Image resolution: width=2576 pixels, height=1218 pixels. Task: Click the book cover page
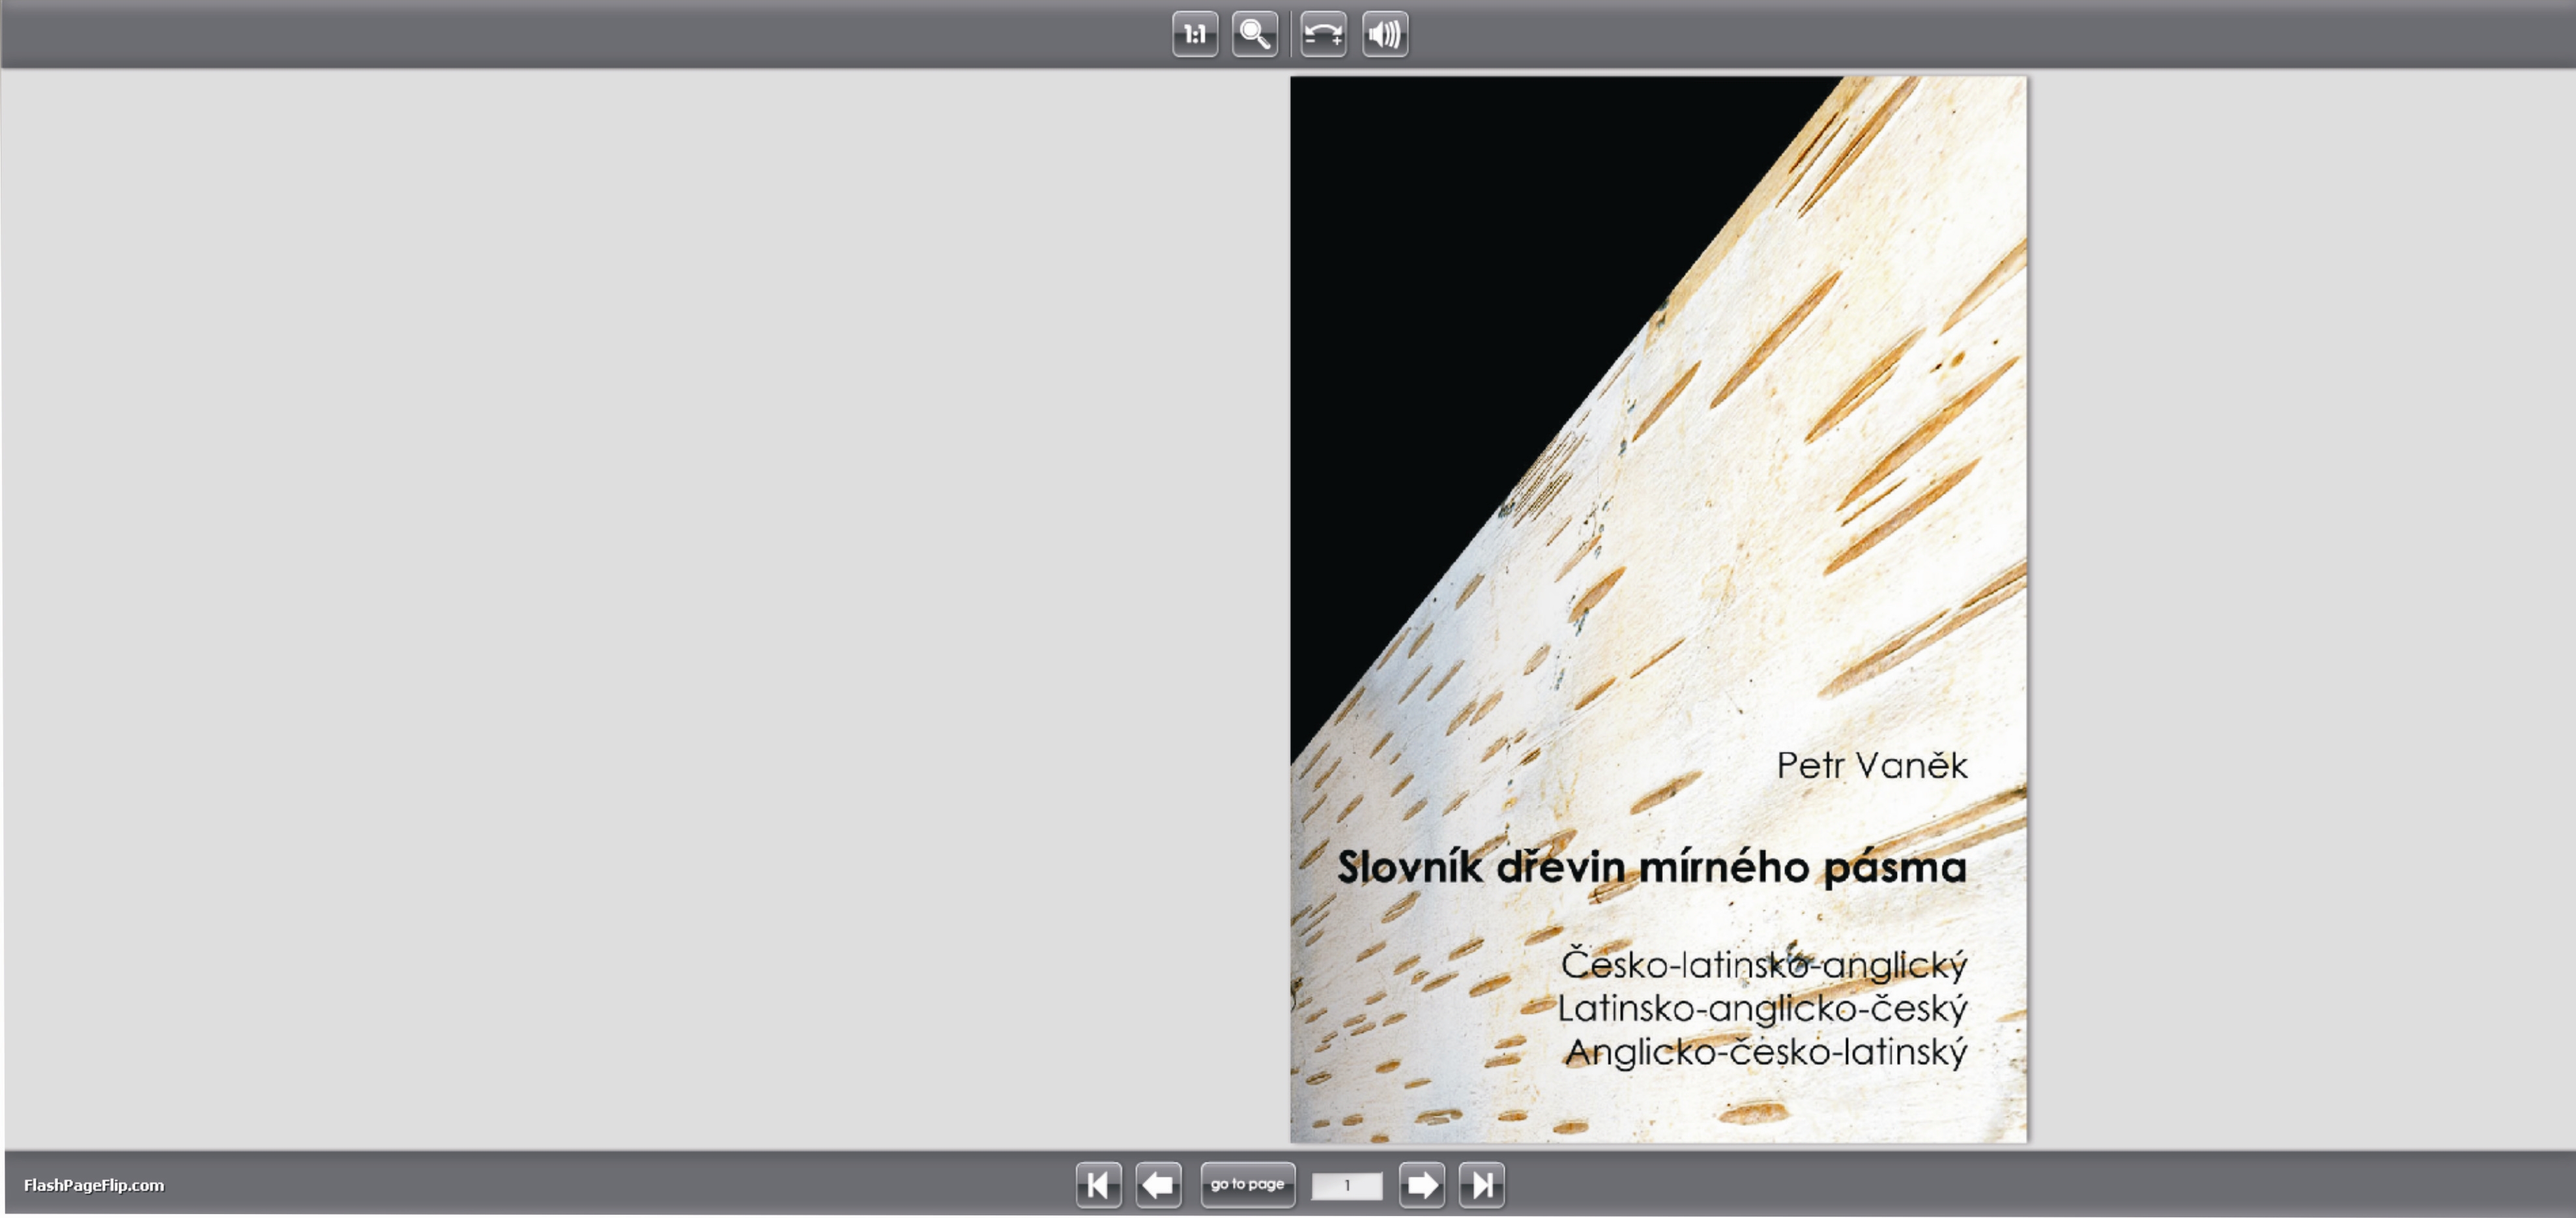(1658, 609)
